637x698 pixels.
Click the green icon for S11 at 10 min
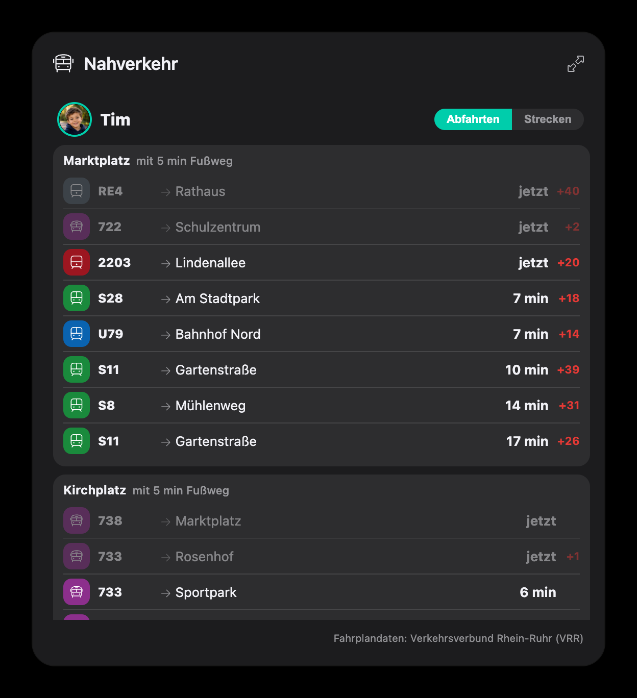77,369
